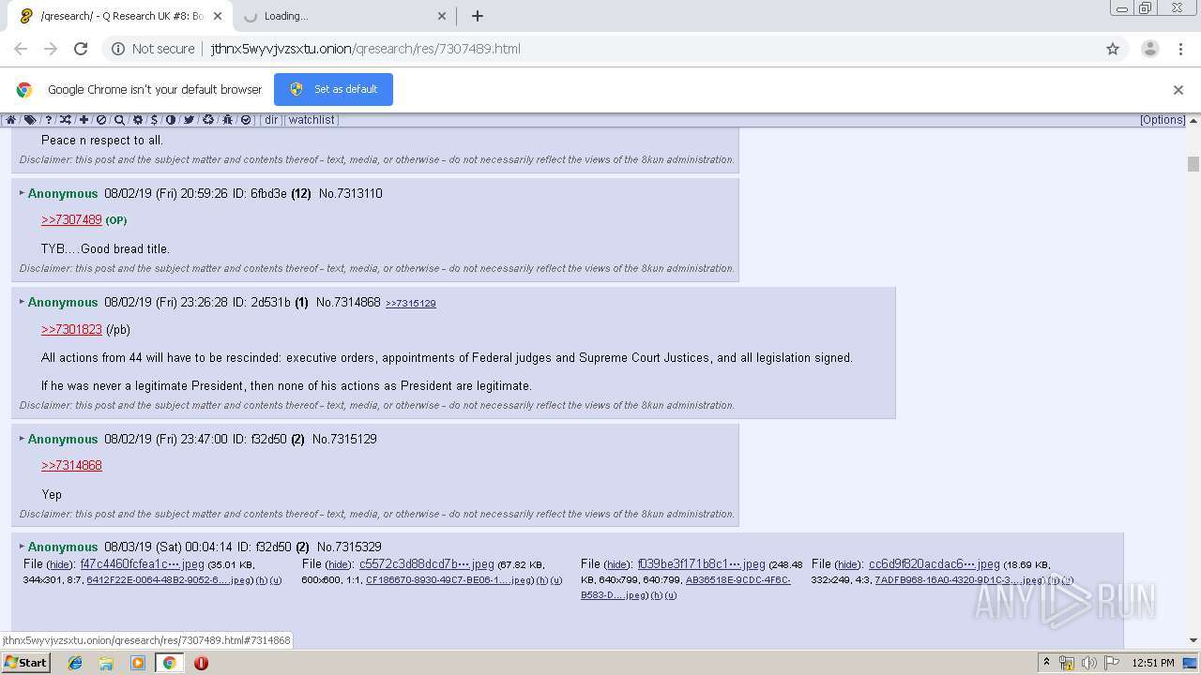The image size is (1201, 675).
Task: Open the watchlist link
Action: click(312, 120)
